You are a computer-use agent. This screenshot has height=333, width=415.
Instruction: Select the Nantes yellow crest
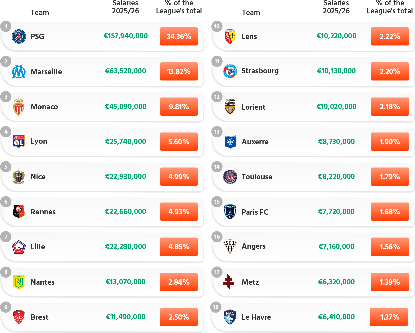19,282
